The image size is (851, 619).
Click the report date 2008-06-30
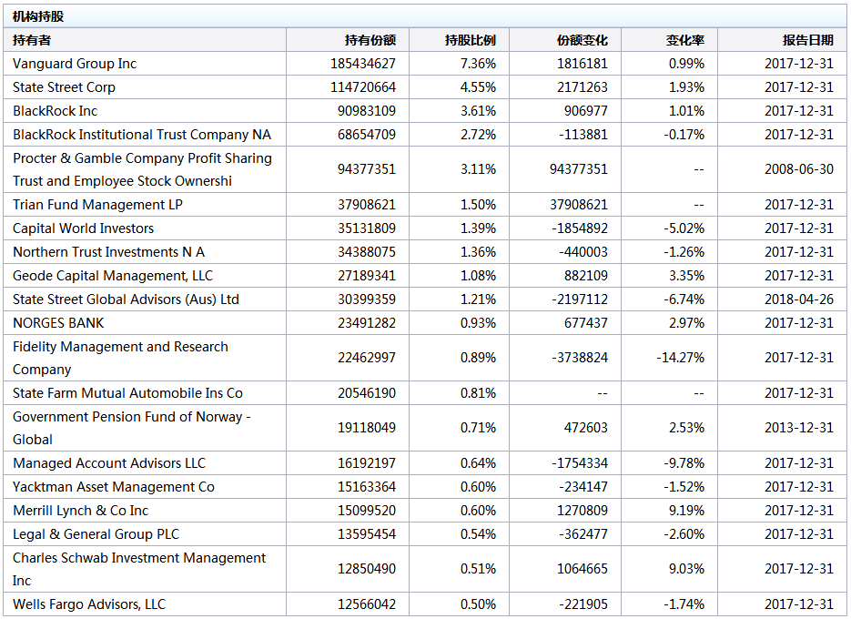(799, 169)
